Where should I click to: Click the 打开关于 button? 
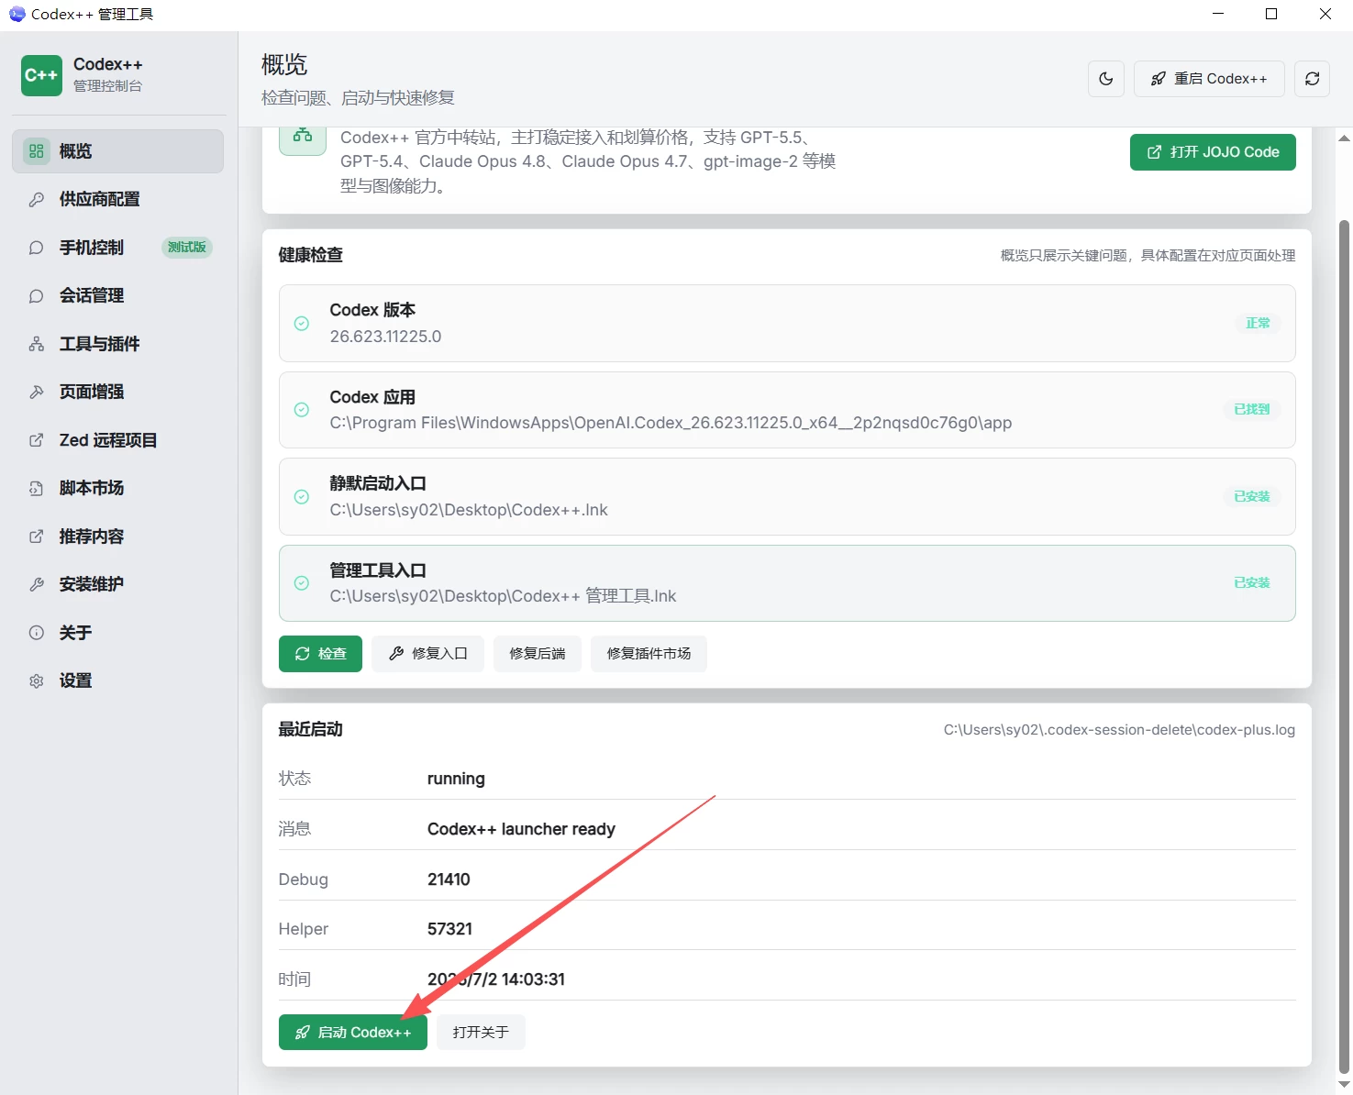pos(481,1033)
